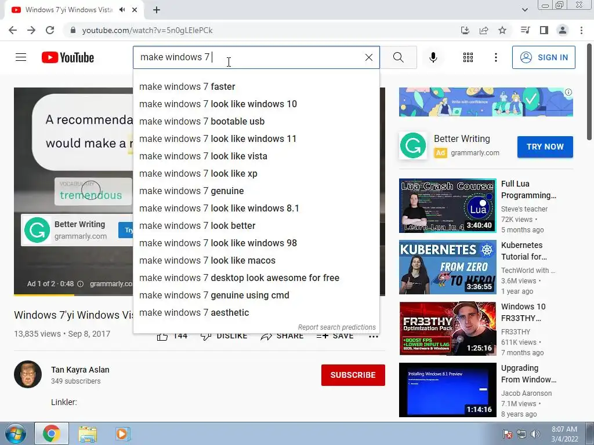Image resolution: width=594 pixels, height=445 pixels.
Task: Open the Tan Kayra Aslan channel avatar
Action: pos(28,374)
